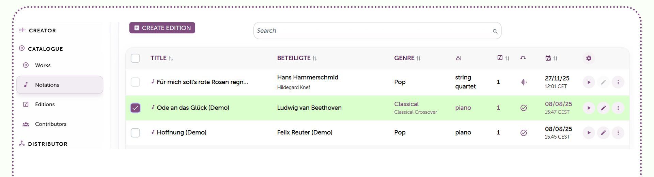Click the Create Edition button

(x=162, y=28)
